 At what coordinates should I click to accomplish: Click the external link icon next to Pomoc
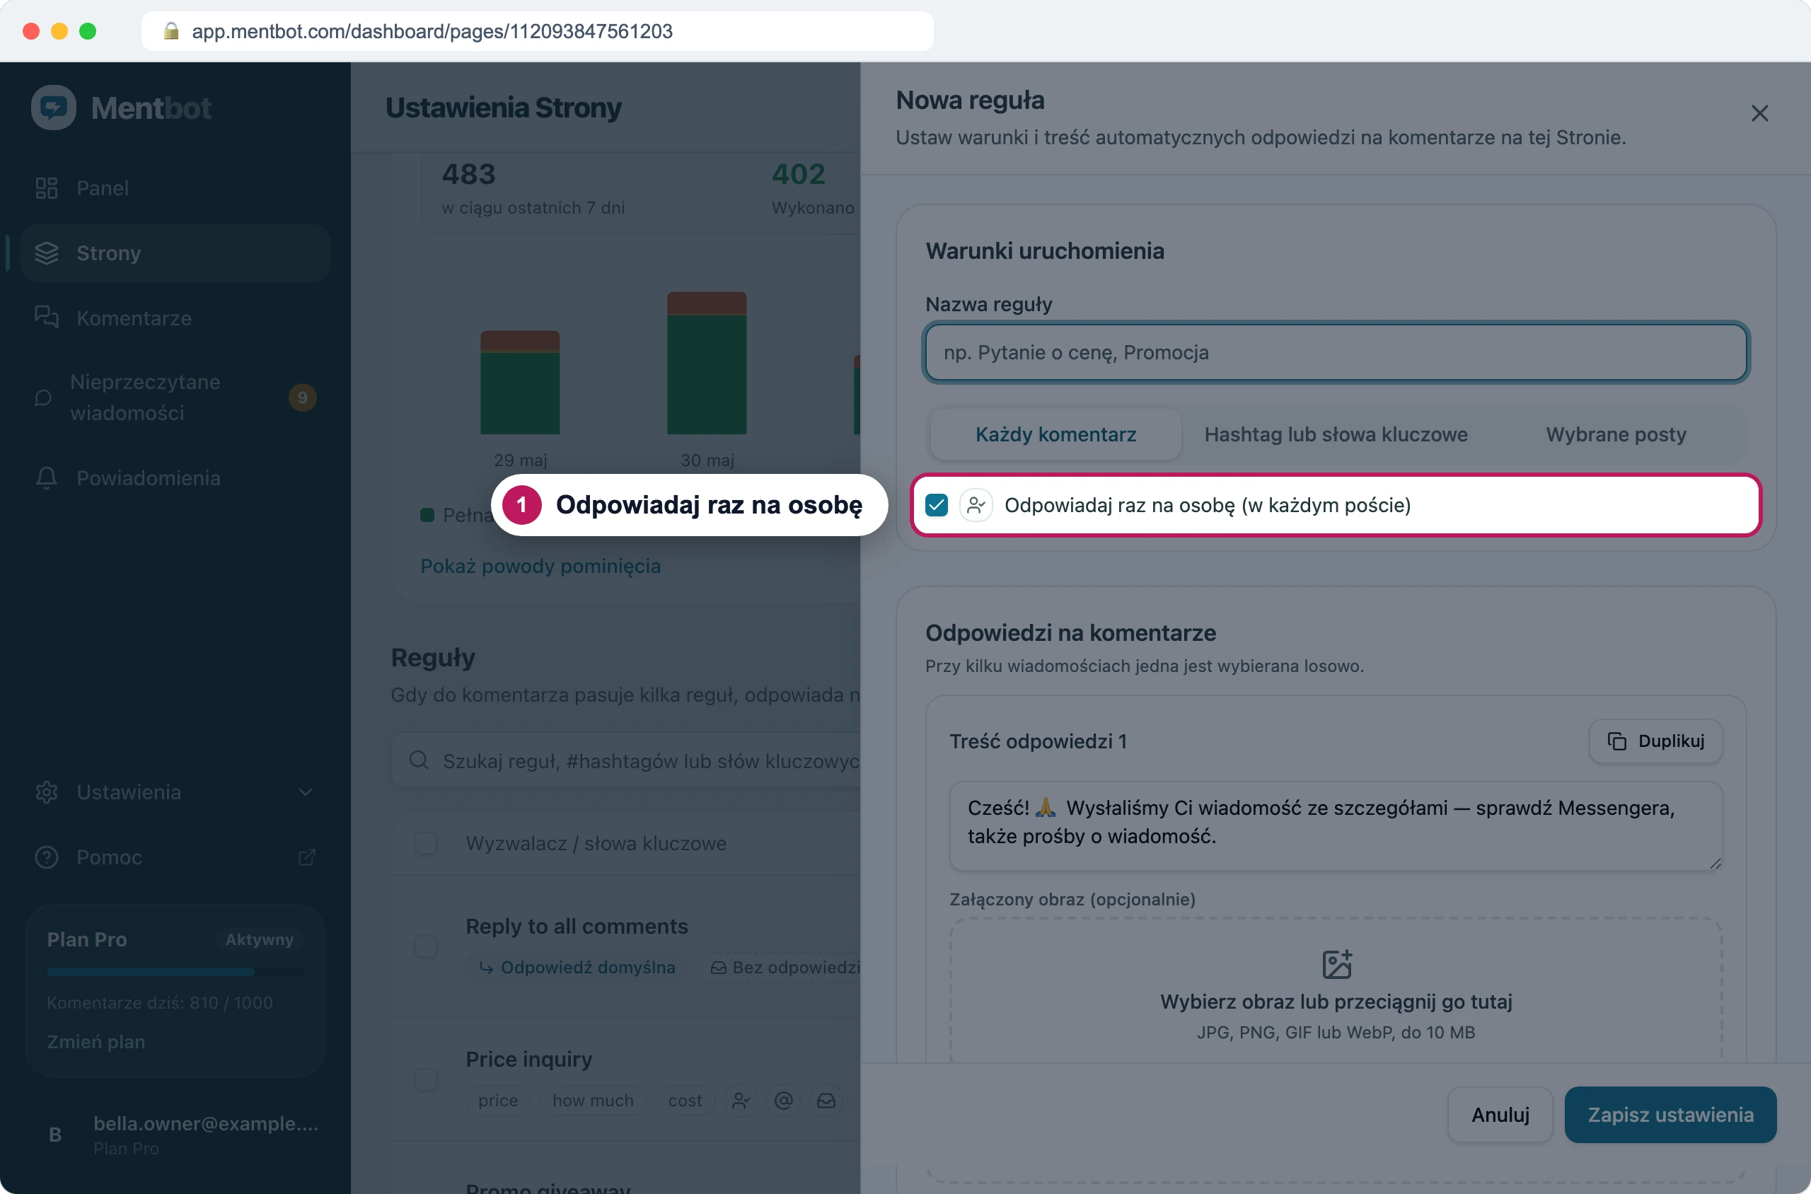[x=306, y=857]
